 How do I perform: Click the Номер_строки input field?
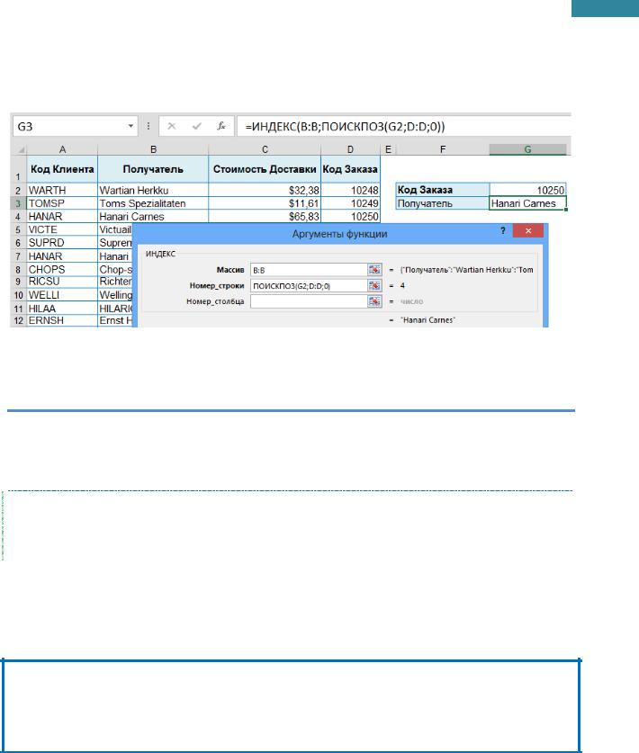pos(308,285)
